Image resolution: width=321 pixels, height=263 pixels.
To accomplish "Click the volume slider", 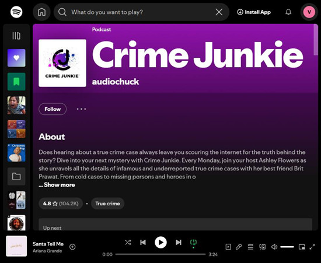I will (287, 247).
